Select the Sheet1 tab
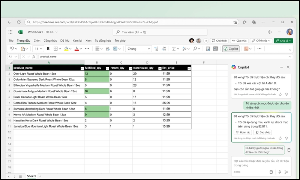The image size is (300, 180). [x=31, y=176]
